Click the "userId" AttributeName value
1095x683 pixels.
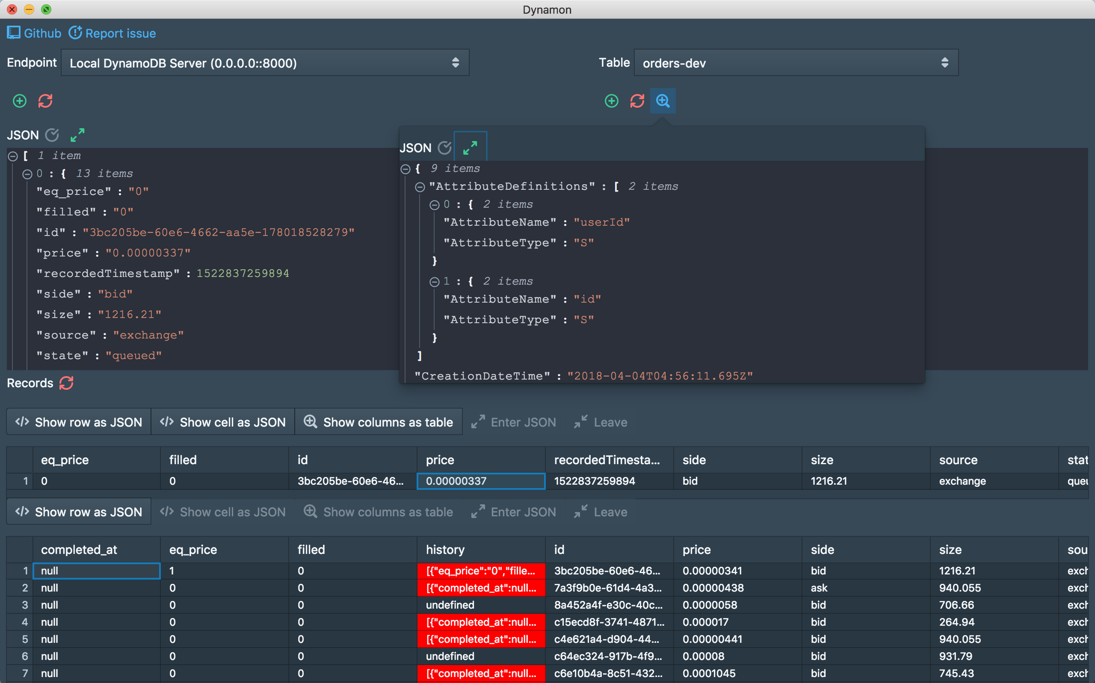601,222
